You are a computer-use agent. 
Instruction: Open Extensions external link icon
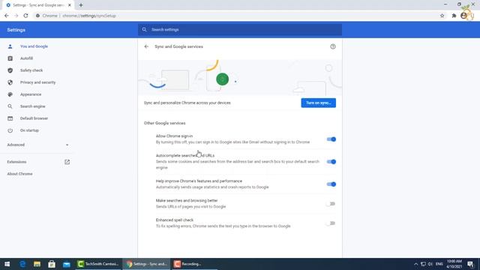67,162
